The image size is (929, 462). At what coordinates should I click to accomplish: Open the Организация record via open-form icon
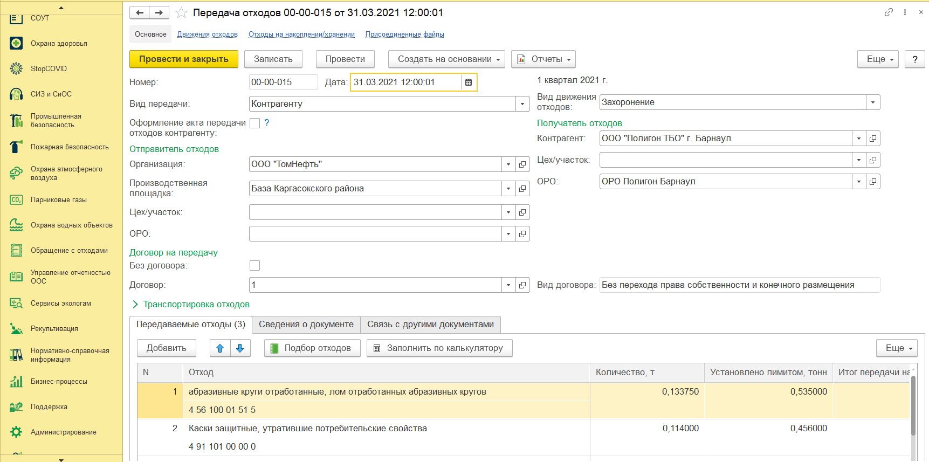click(522, 164)
